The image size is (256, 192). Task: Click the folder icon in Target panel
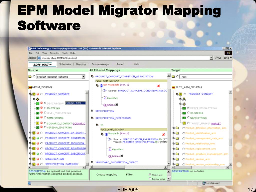173,76
